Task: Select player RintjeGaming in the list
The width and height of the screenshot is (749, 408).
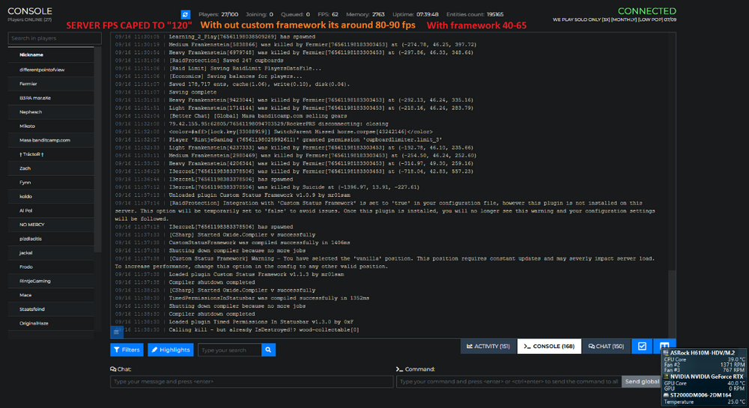Action: (36, 281)
